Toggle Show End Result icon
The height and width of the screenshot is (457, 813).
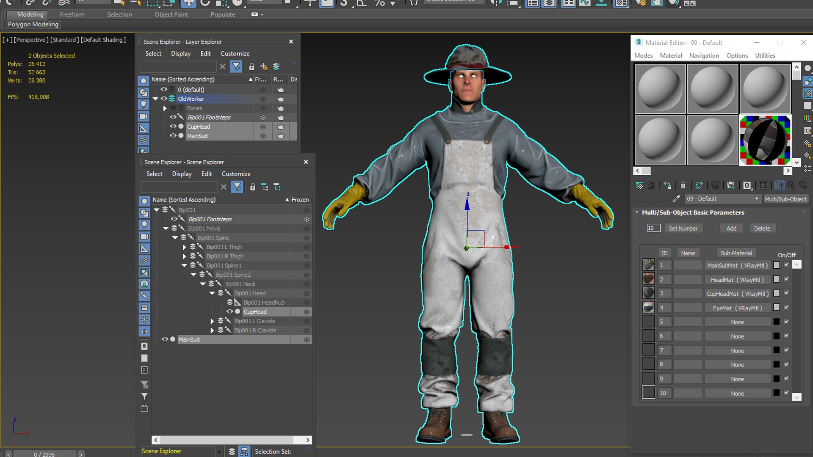tap(779, 185)
